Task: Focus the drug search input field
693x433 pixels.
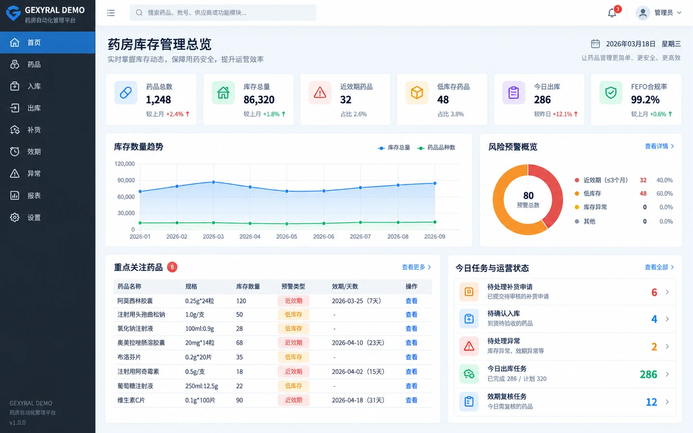Action: pos(223,13)
